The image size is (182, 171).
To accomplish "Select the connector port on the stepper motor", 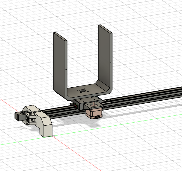I will [x=97, y=117].
